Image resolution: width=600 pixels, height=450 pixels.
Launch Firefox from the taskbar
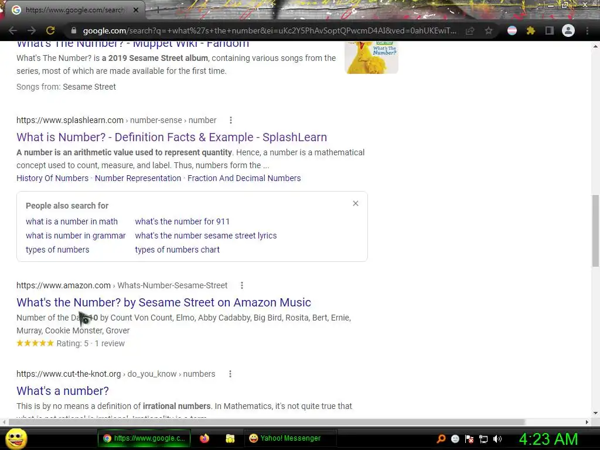click(x=204, y=438)
